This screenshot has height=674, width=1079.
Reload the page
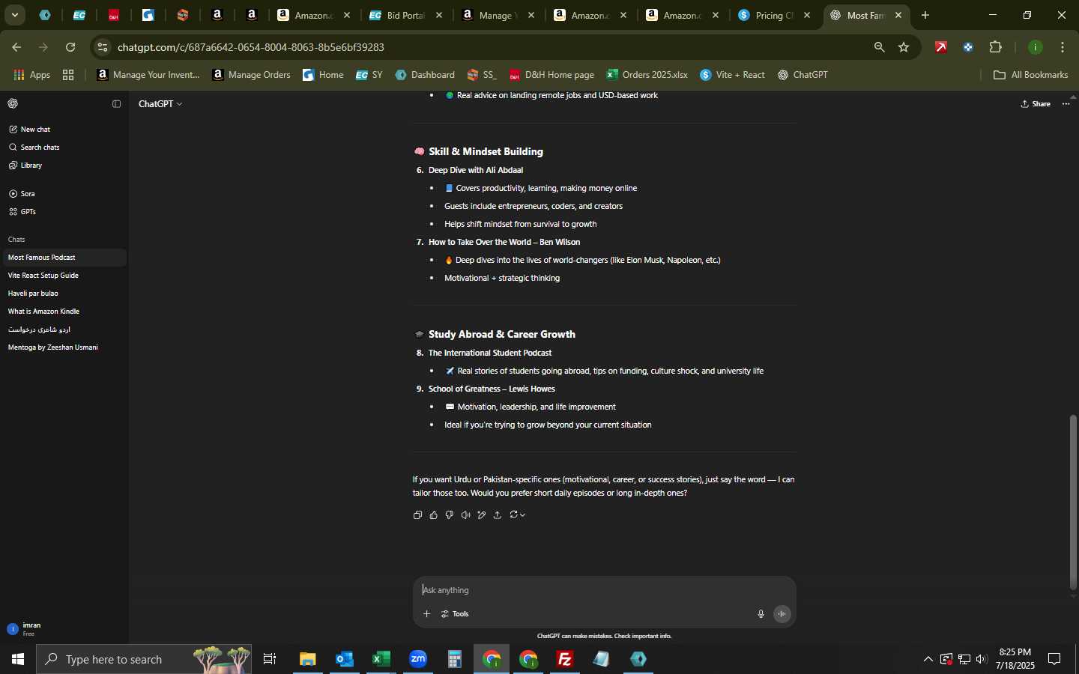click(x=70, y=47)
